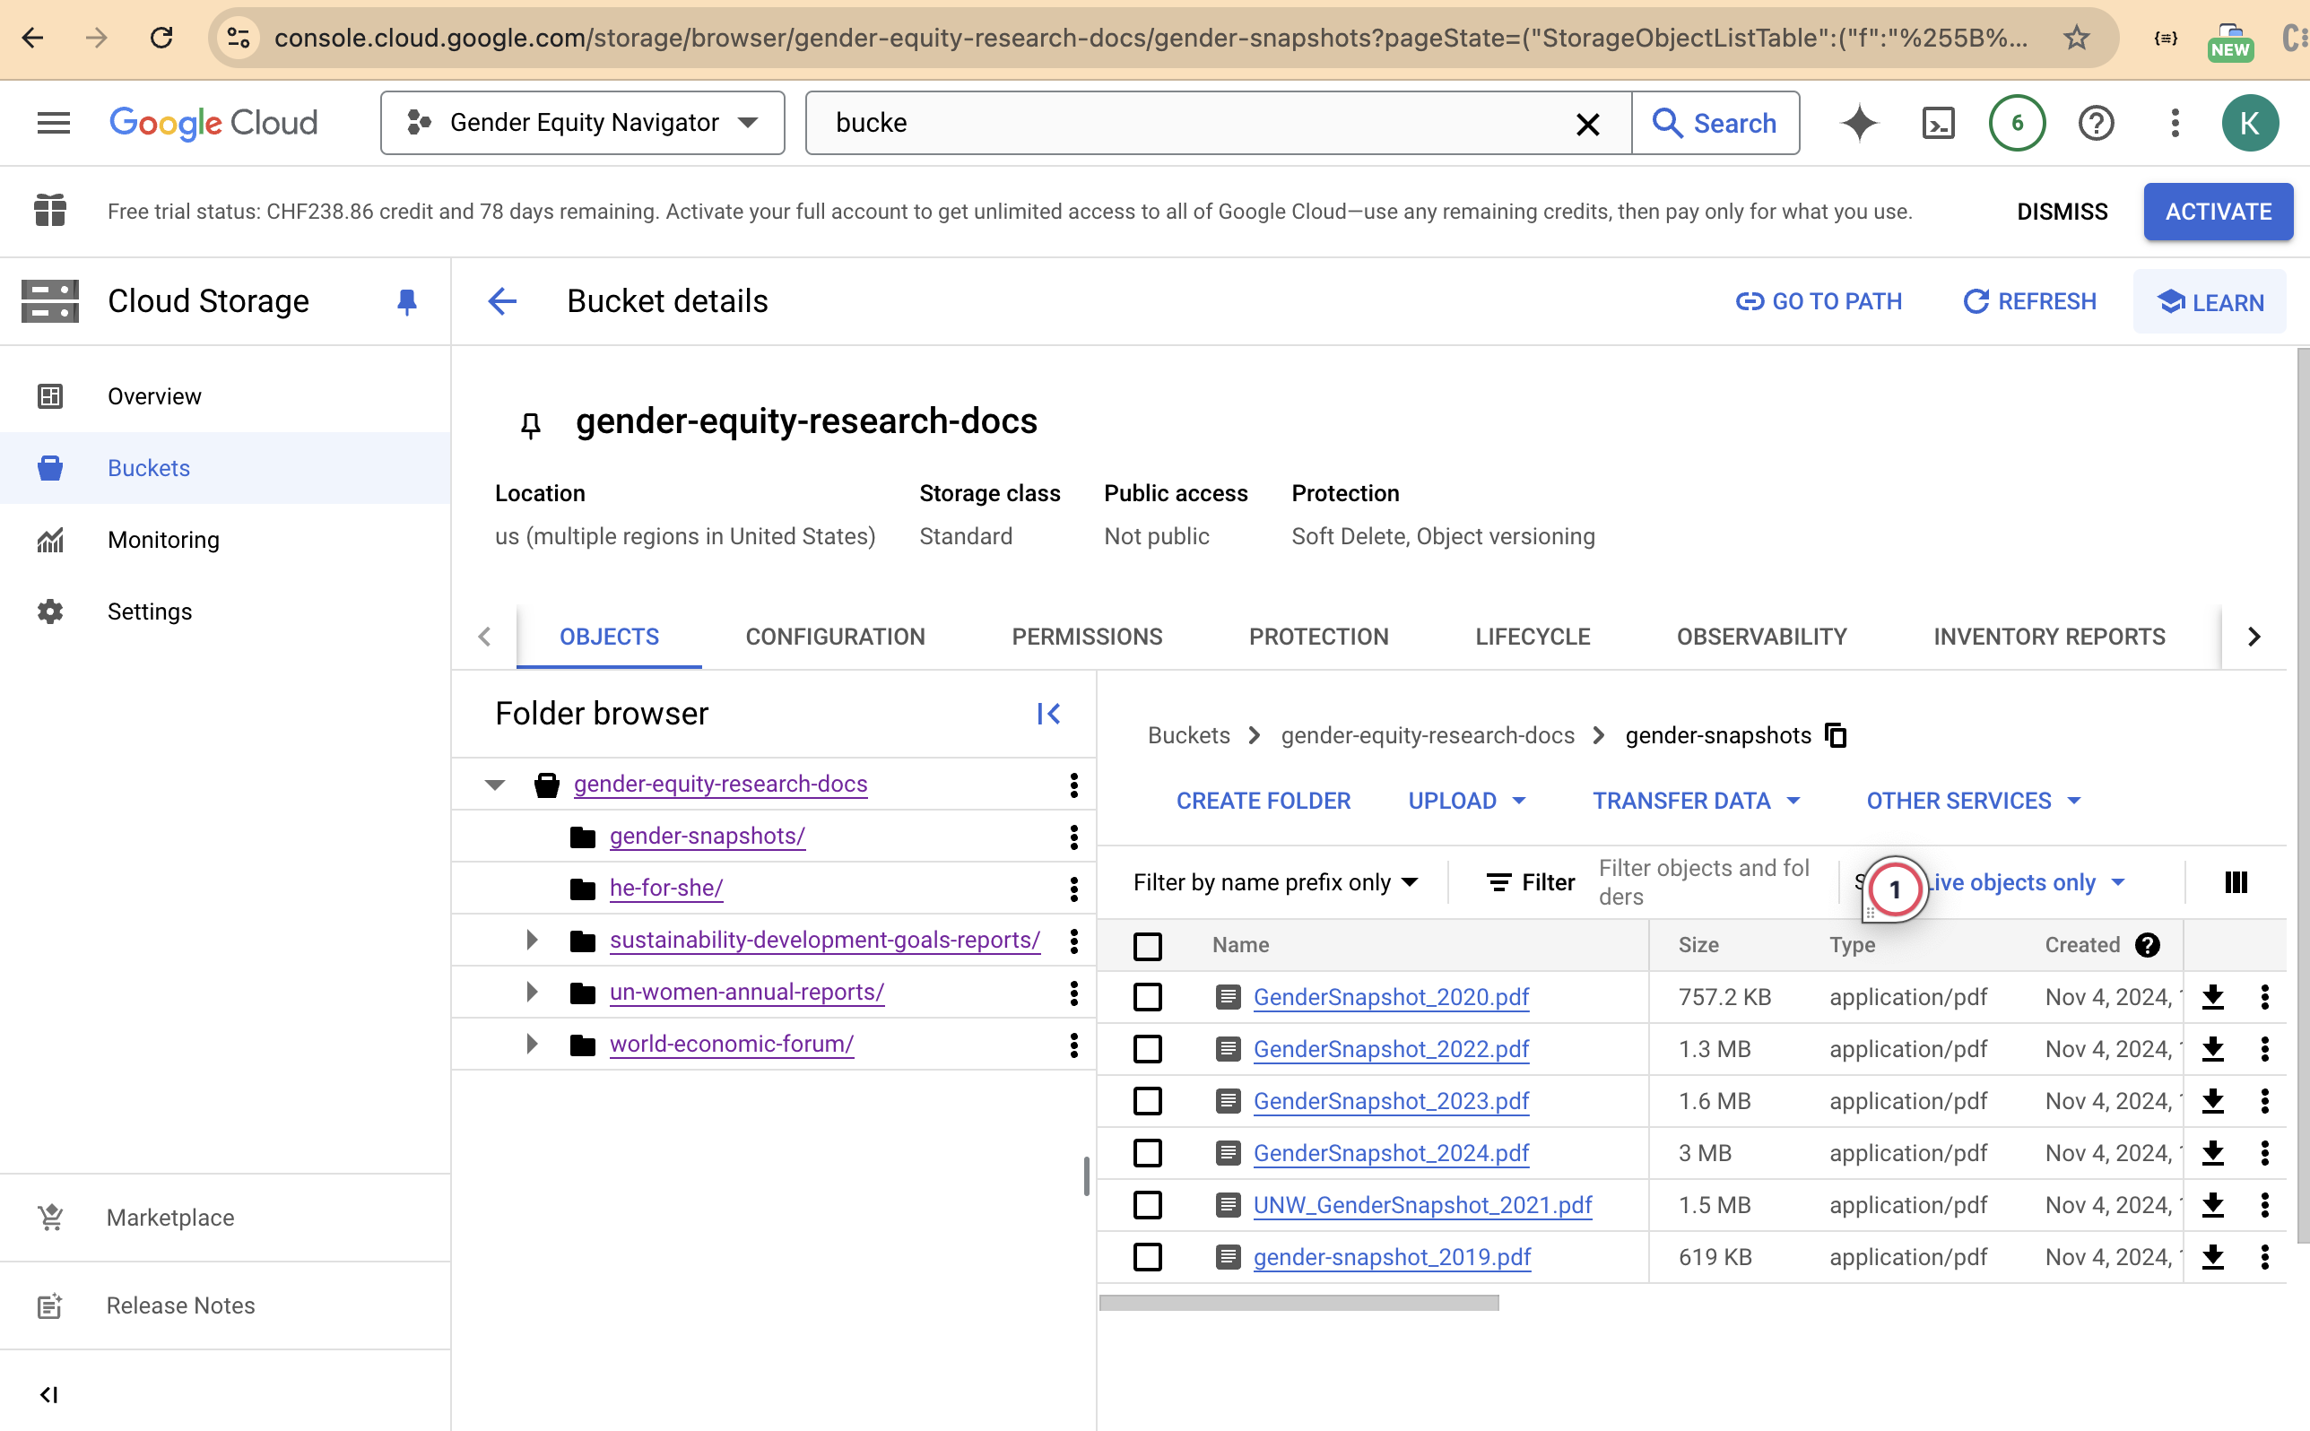Click the CREATE FOLDER button
Screen dimensions: 2310x1431
click(1264, 800)
